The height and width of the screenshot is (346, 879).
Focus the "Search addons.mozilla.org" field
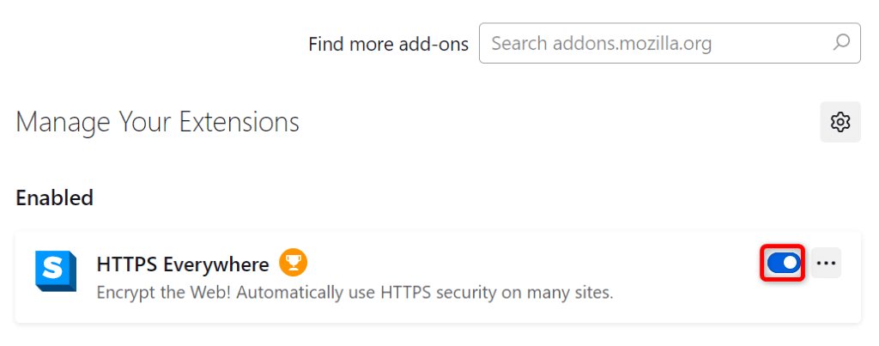click(x=652, y=41)
